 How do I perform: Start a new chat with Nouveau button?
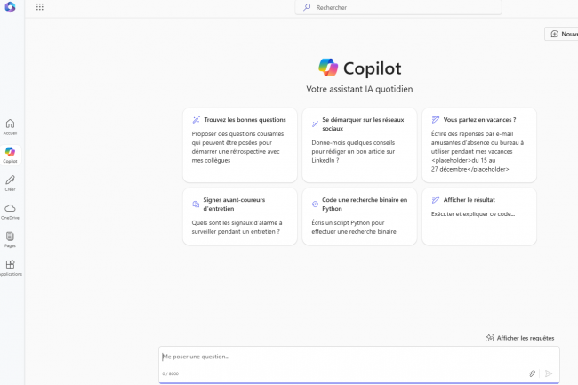562,34
